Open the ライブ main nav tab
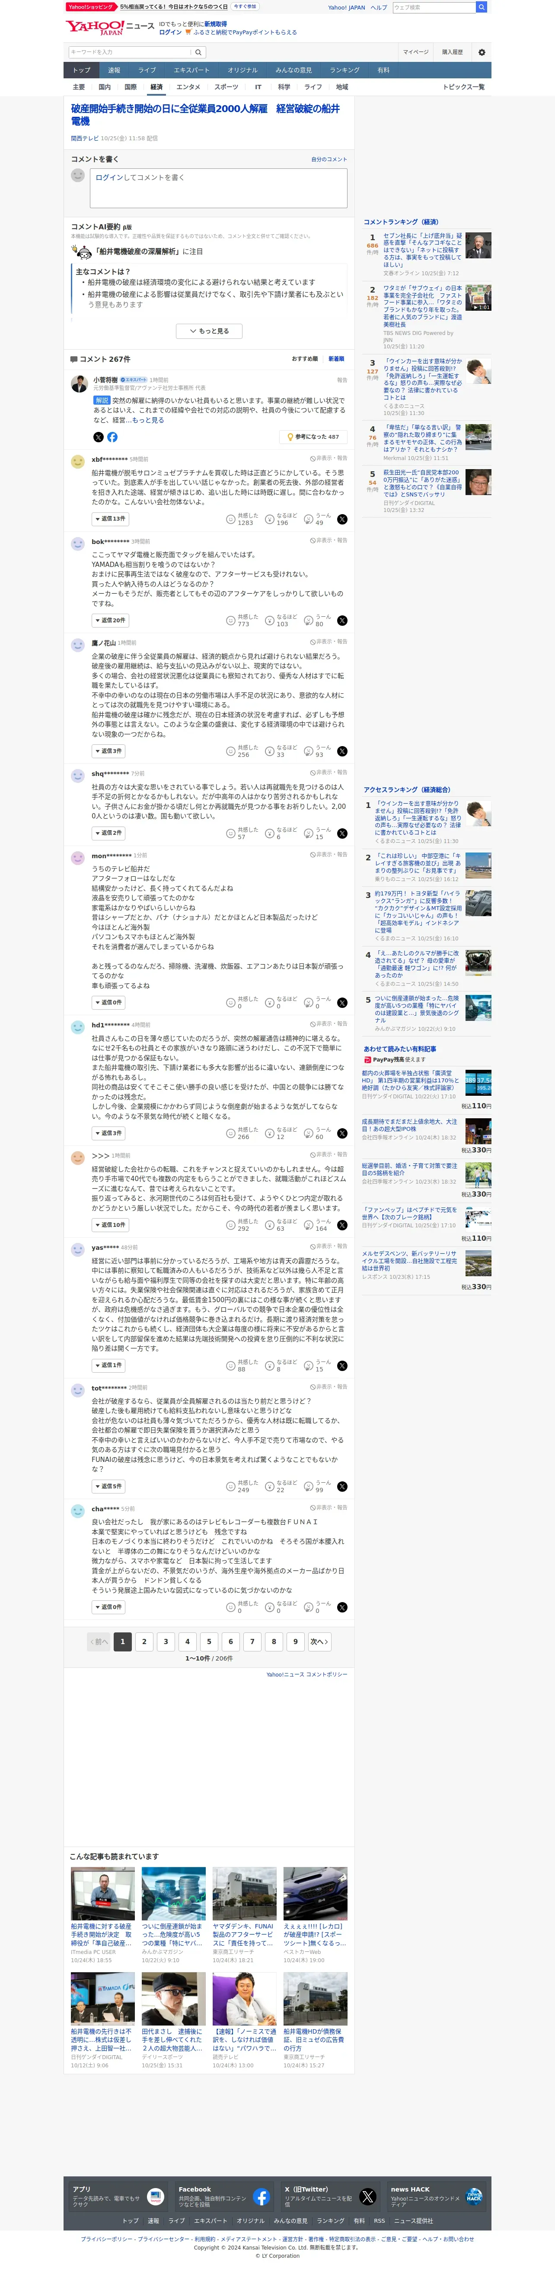The image size is (555, 2269). [x=147, y=71]
